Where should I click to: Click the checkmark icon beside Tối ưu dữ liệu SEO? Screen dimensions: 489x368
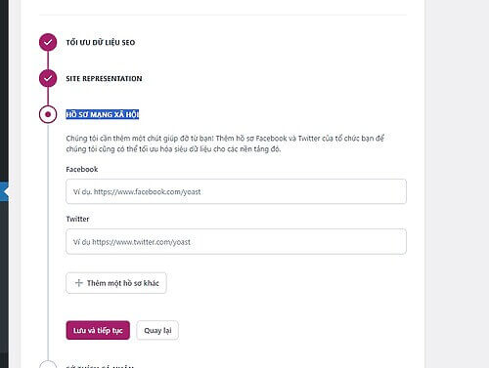(48, 42)
